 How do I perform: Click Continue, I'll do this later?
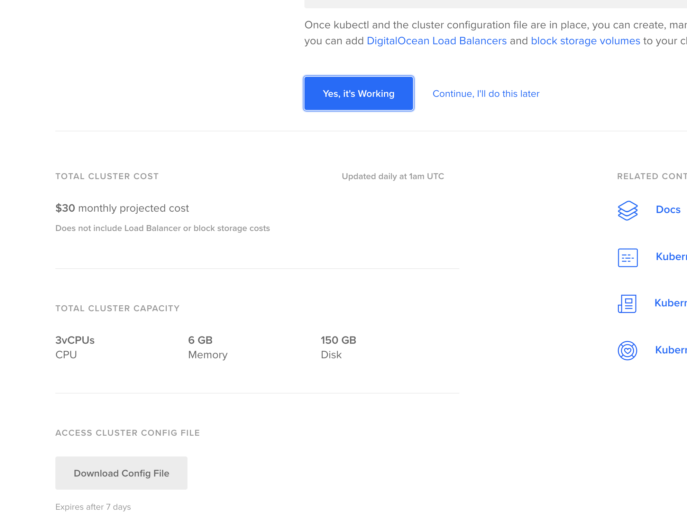(x=486, y=94)
